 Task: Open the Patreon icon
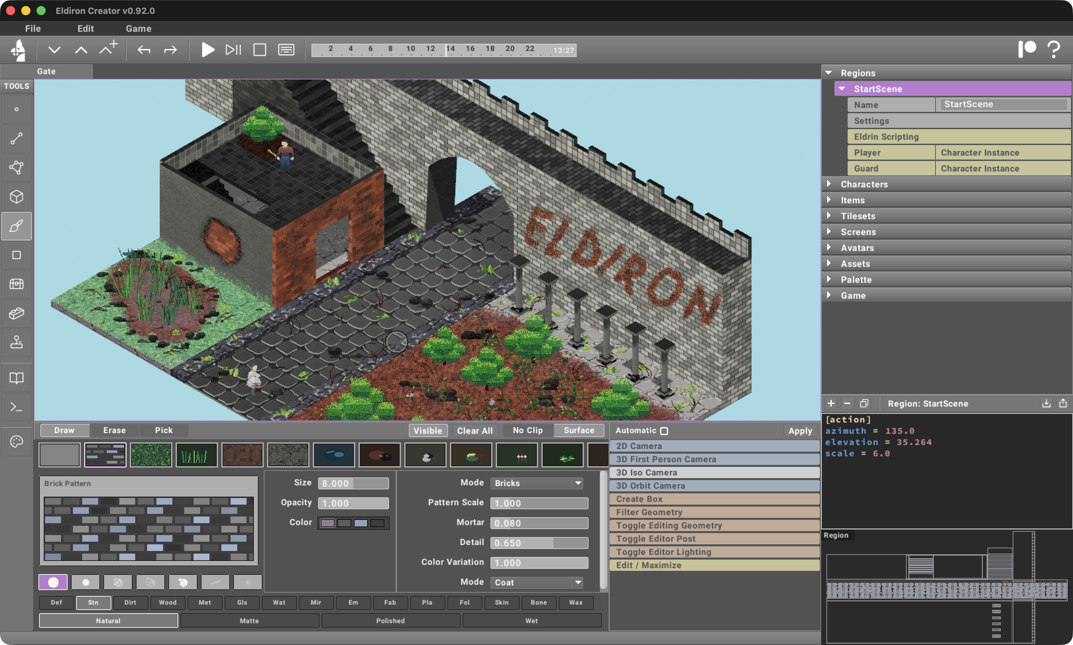(1027, 49)
